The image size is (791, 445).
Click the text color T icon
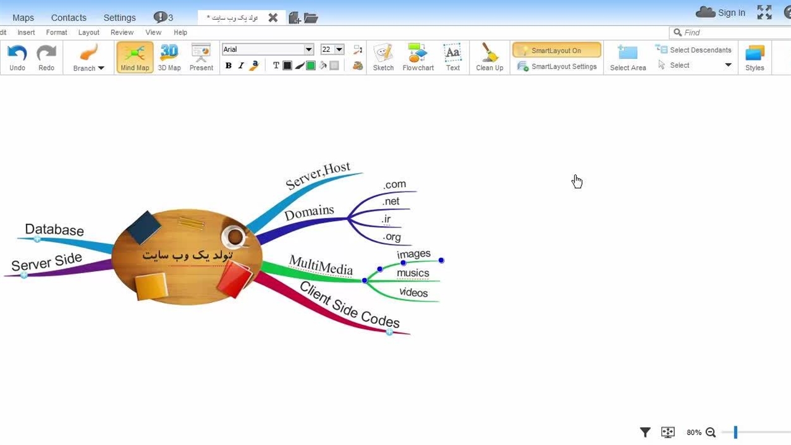point(276,66)
